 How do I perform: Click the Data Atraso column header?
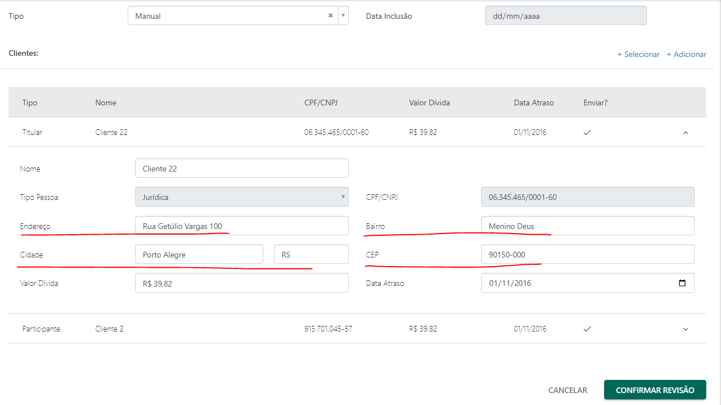click(533, 103)
